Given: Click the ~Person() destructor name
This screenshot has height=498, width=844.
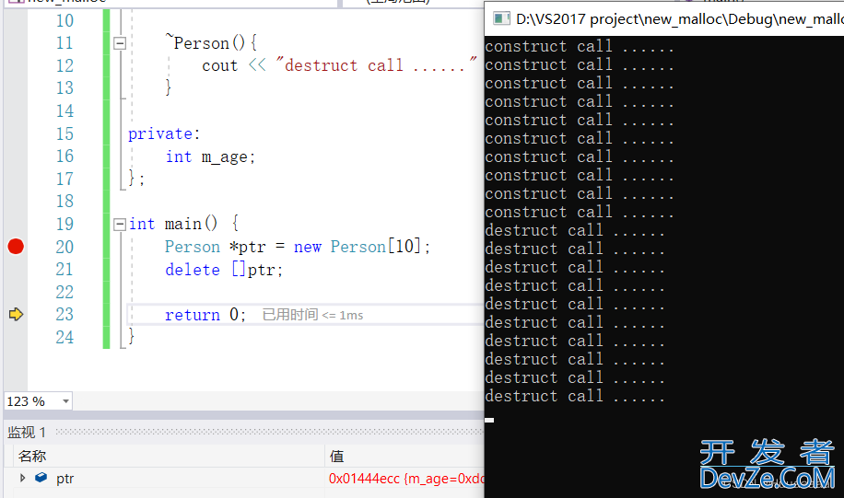Looking at the screenshot, I should (205, 42).
